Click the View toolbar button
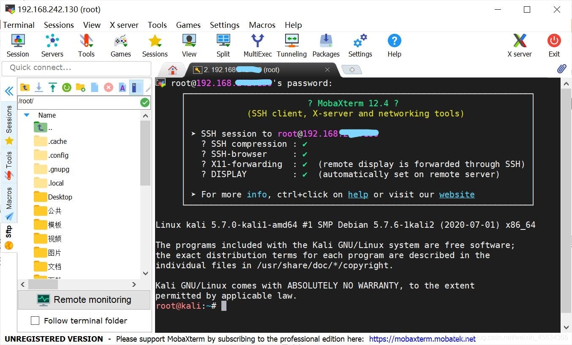Screen dimensions: 572x345 pyautogui.click(x=189, y=46)
